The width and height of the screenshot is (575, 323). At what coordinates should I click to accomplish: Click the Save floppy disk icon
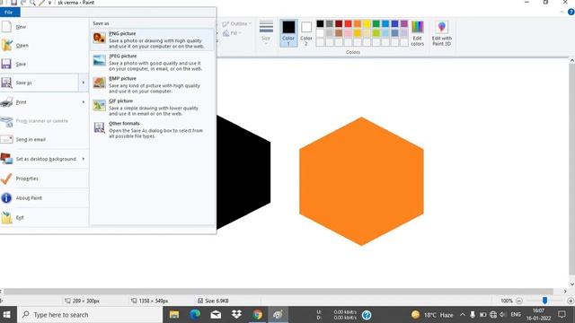pyautogui.click(x=6, y=64)
